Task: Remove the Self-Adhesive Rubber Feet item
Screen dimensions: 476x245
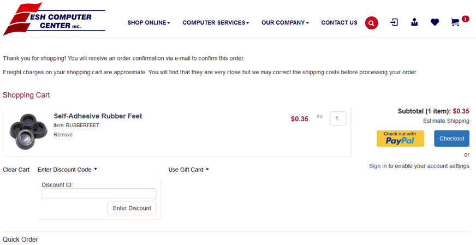Action: 63,135
